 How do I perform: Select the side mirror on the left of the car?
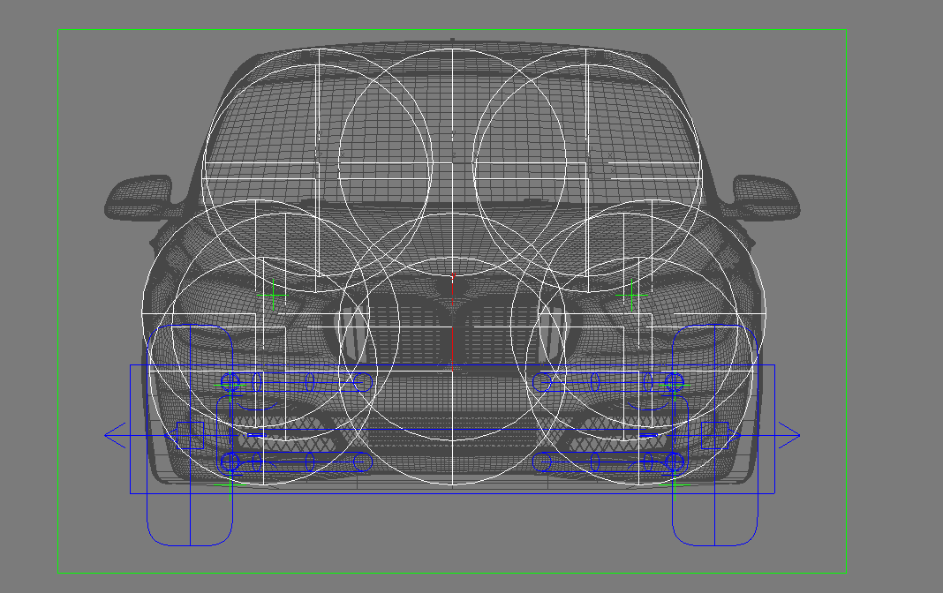(140, 198)
